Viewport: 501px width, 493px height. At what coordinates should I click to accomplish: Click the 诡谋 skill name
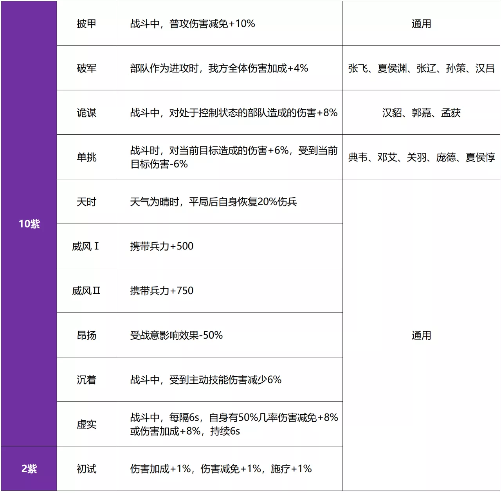coord(86,113)
